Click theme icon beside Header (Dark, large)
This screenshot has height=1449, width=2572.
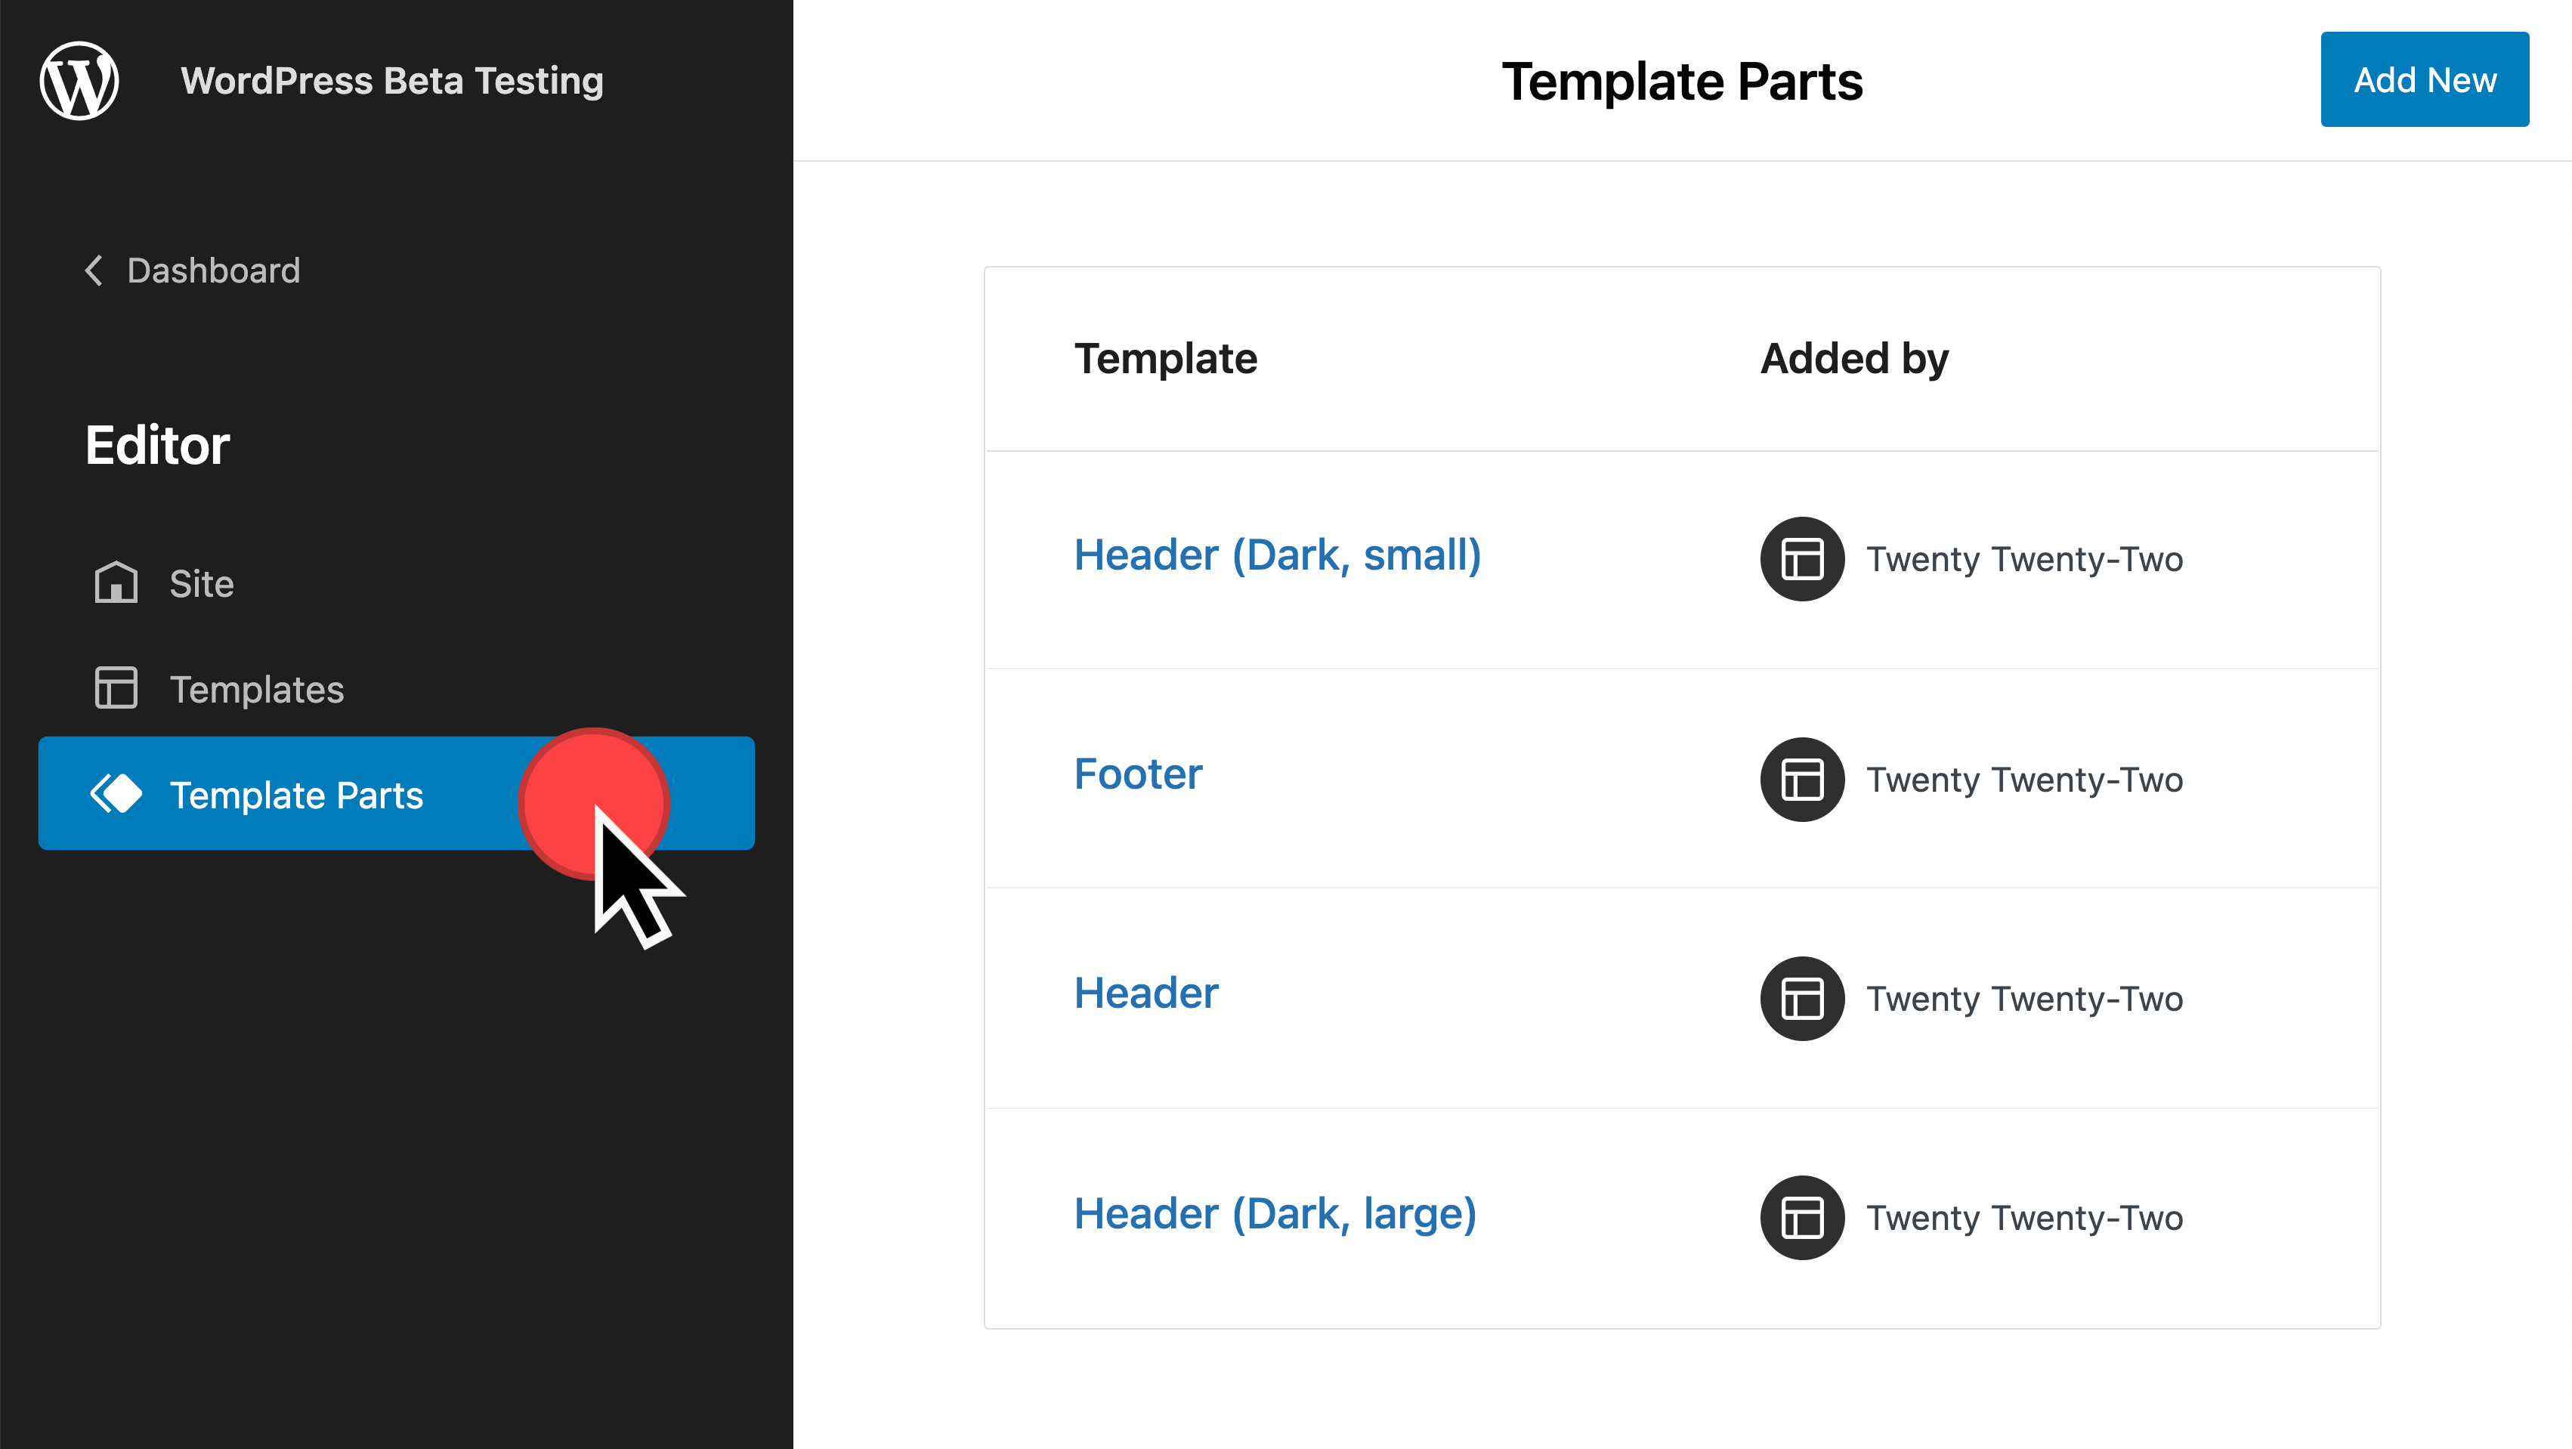(x=1801, y=1217)
